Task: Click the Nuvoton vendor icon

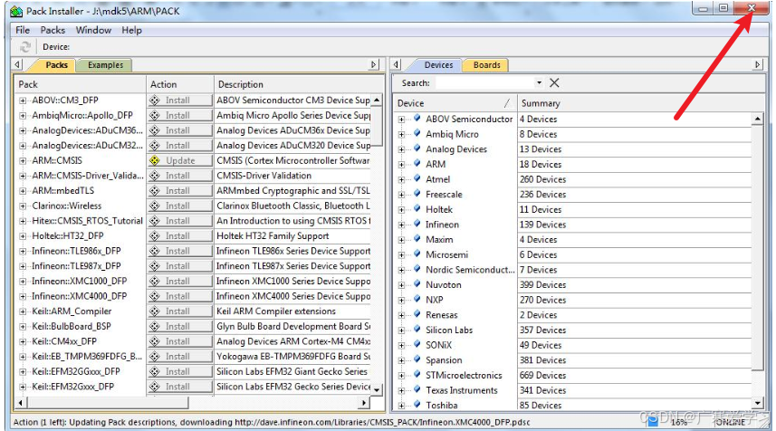Action: pyautogui.click(x=417, y=284)
